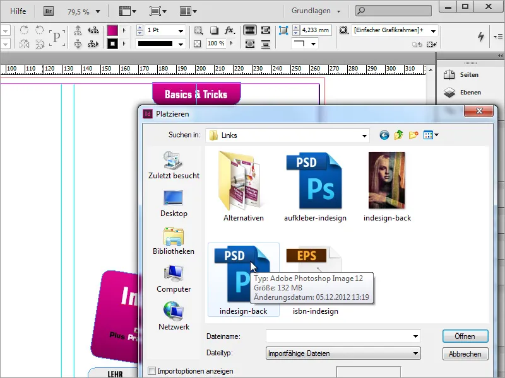
Task: Expand the fill swatch flyout arrow
Action: (124, 30)
